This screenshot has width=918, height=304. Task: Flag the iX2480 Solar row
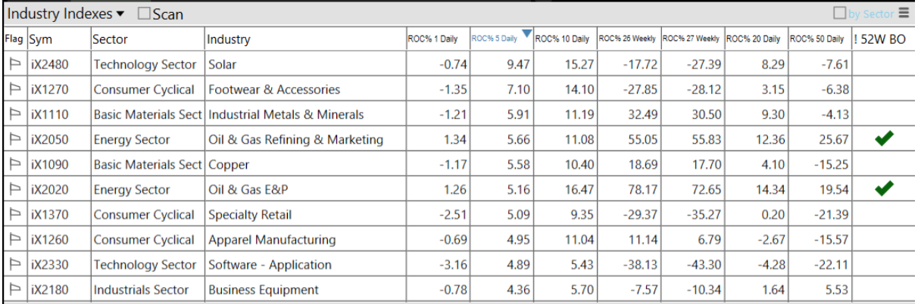click(14, 65)
